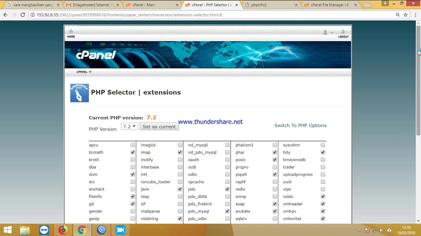Click the browser back arrow
This screenshot has height=236, width=421.
(x=5, y=15)
